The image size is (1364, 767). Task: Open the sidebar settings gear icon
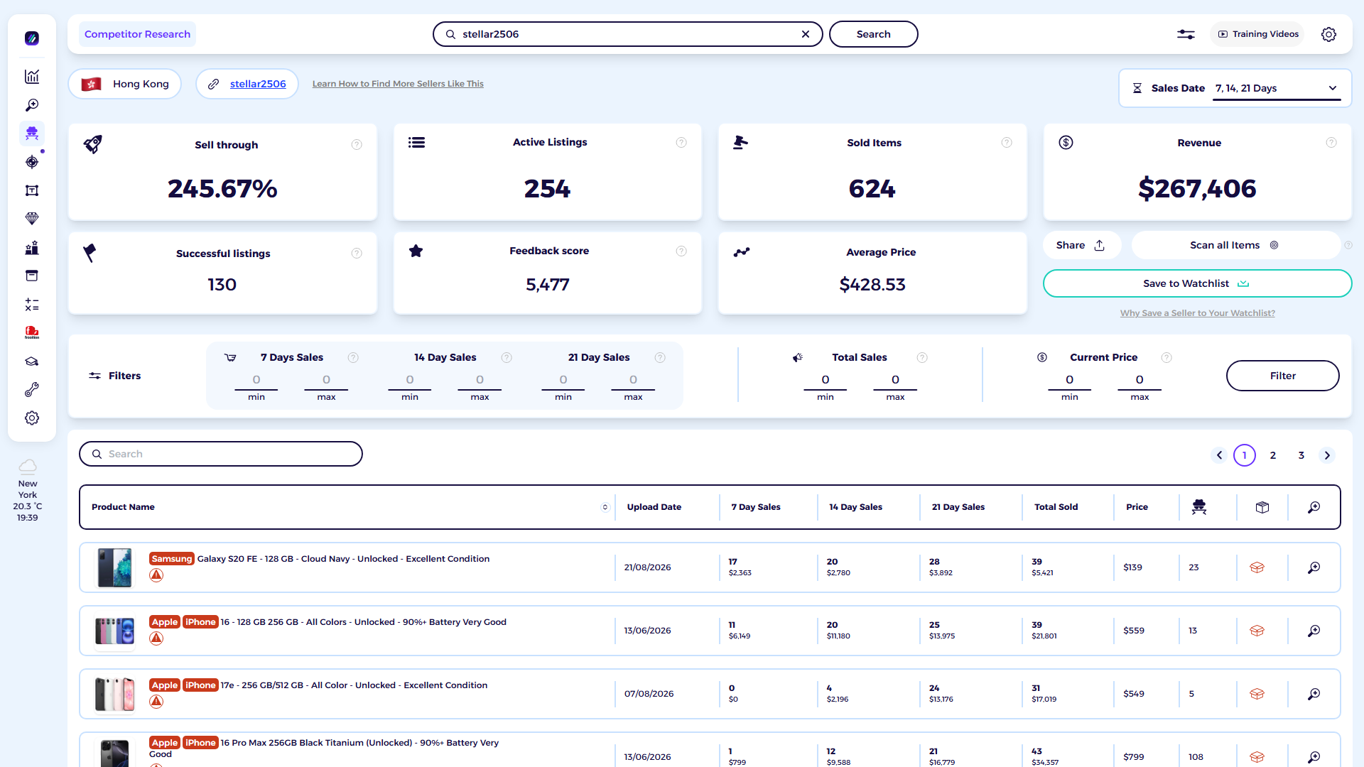[32, 418]
